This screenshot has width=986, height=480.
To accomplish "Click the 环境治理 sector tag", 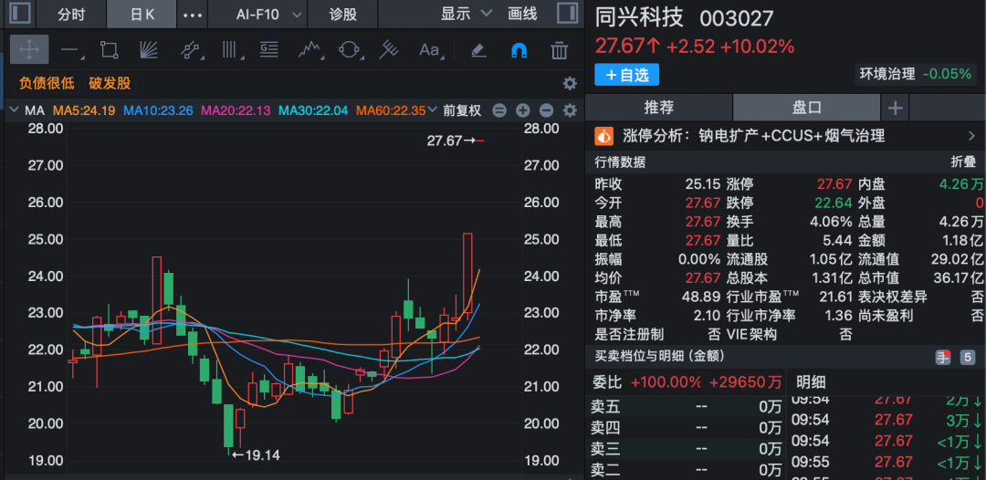I will pyautogui.click(x=886, y=74).
